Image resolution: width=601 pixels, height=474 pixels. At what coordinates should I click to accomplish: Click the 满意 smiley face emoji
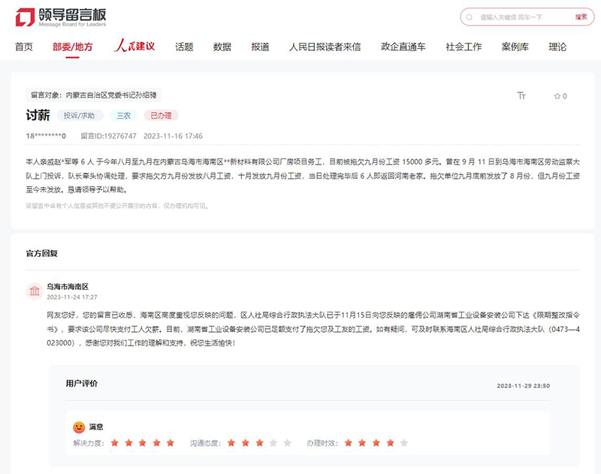pos(79,426)
